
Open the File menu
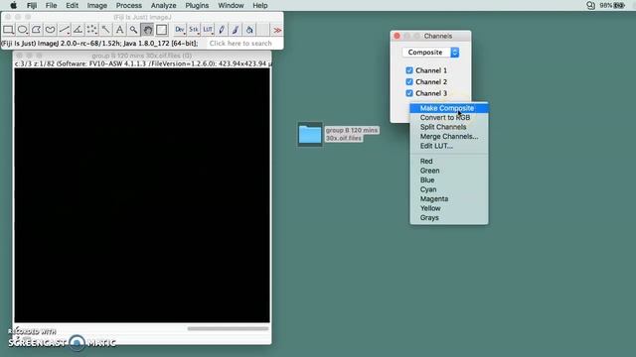click(x=51, y=6)
